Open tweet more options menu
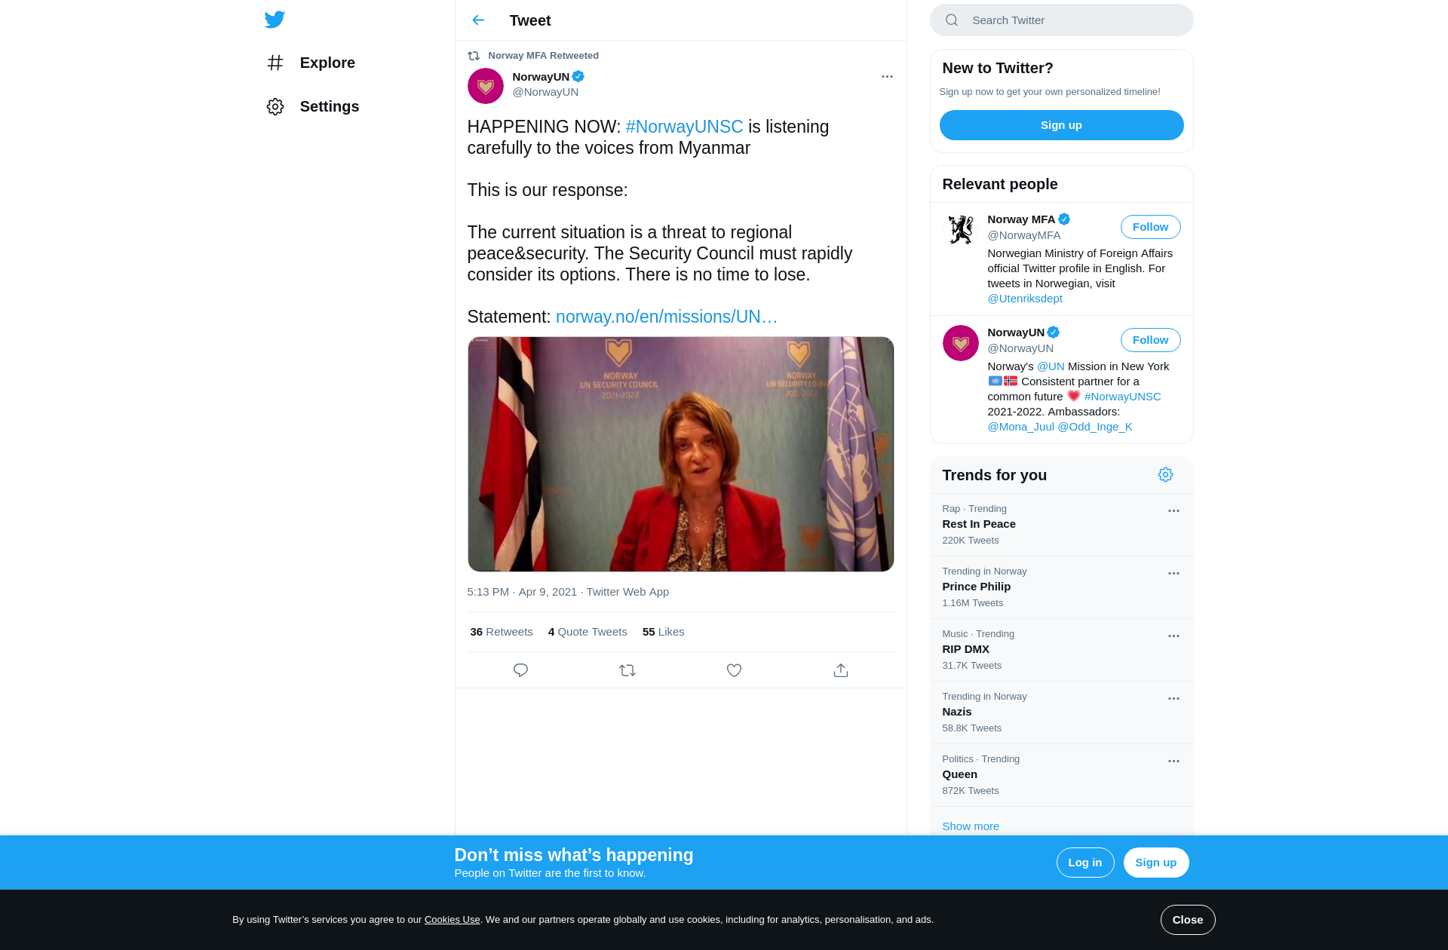Viewport: 1448px width, 950px height. [x=887, y=77]
